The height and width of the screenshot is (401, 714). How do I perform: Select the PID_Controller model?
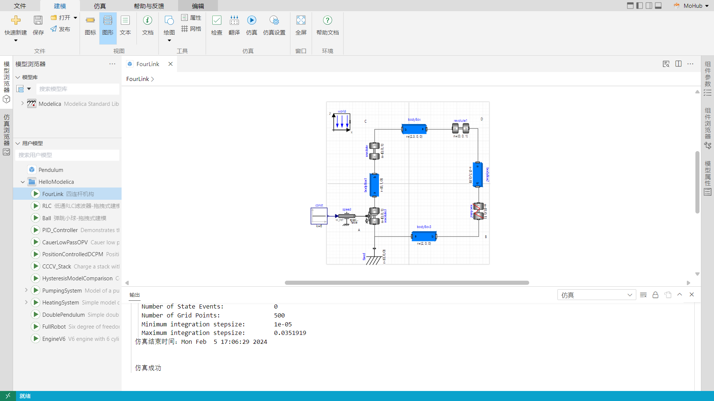pyautogui.click(x=67, y=230)
